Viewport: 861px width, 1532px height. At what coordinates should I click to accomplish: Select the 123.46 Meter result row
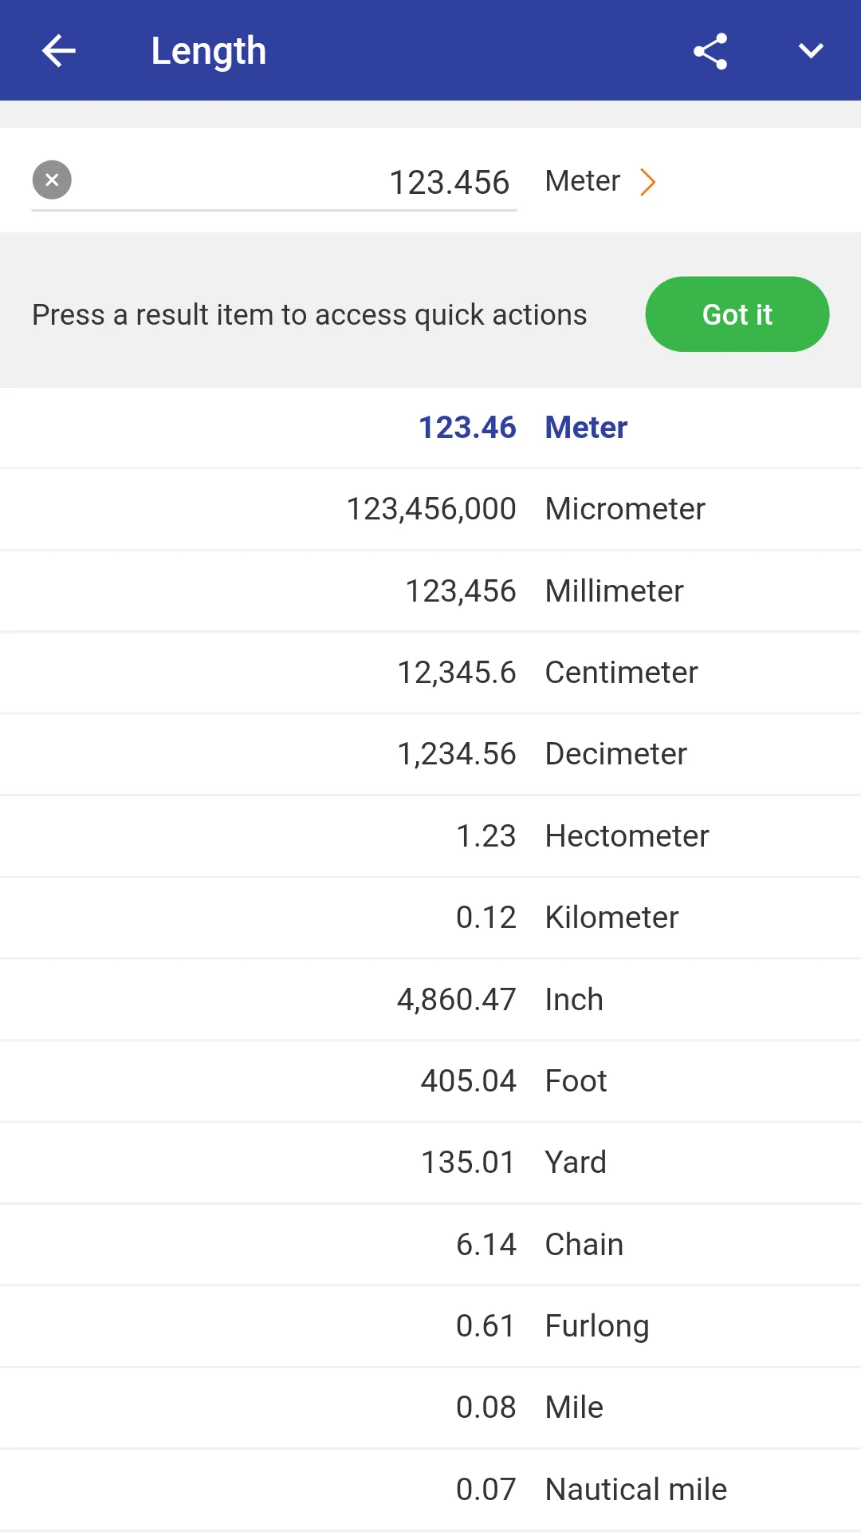(x=431, y=428)
